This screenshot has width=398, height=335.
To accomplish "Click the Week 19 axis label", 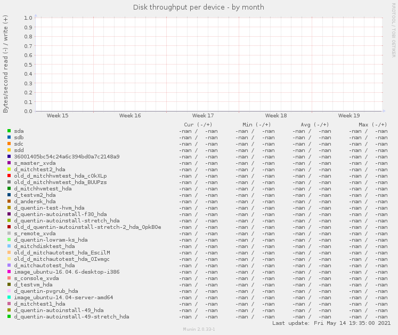I will tap(349, 115).
